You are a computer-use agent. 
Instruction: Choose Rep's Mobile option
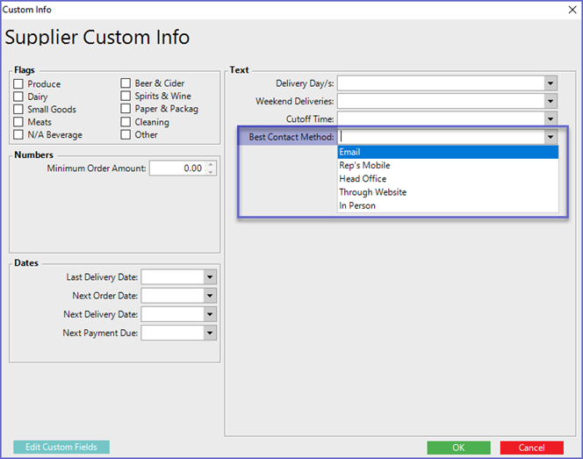pos(448,165)
